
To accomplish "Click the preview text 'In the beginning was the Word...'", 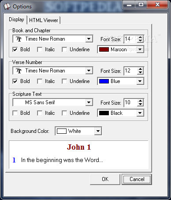I will [x=62, y=160].
